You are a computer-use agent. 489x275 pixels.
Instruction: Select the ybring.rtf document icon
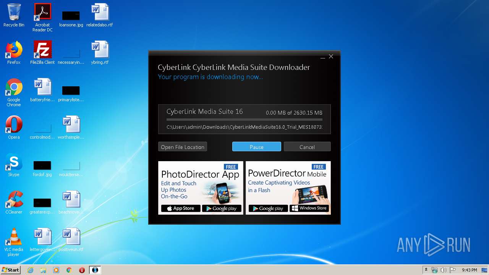click(100, 53)
